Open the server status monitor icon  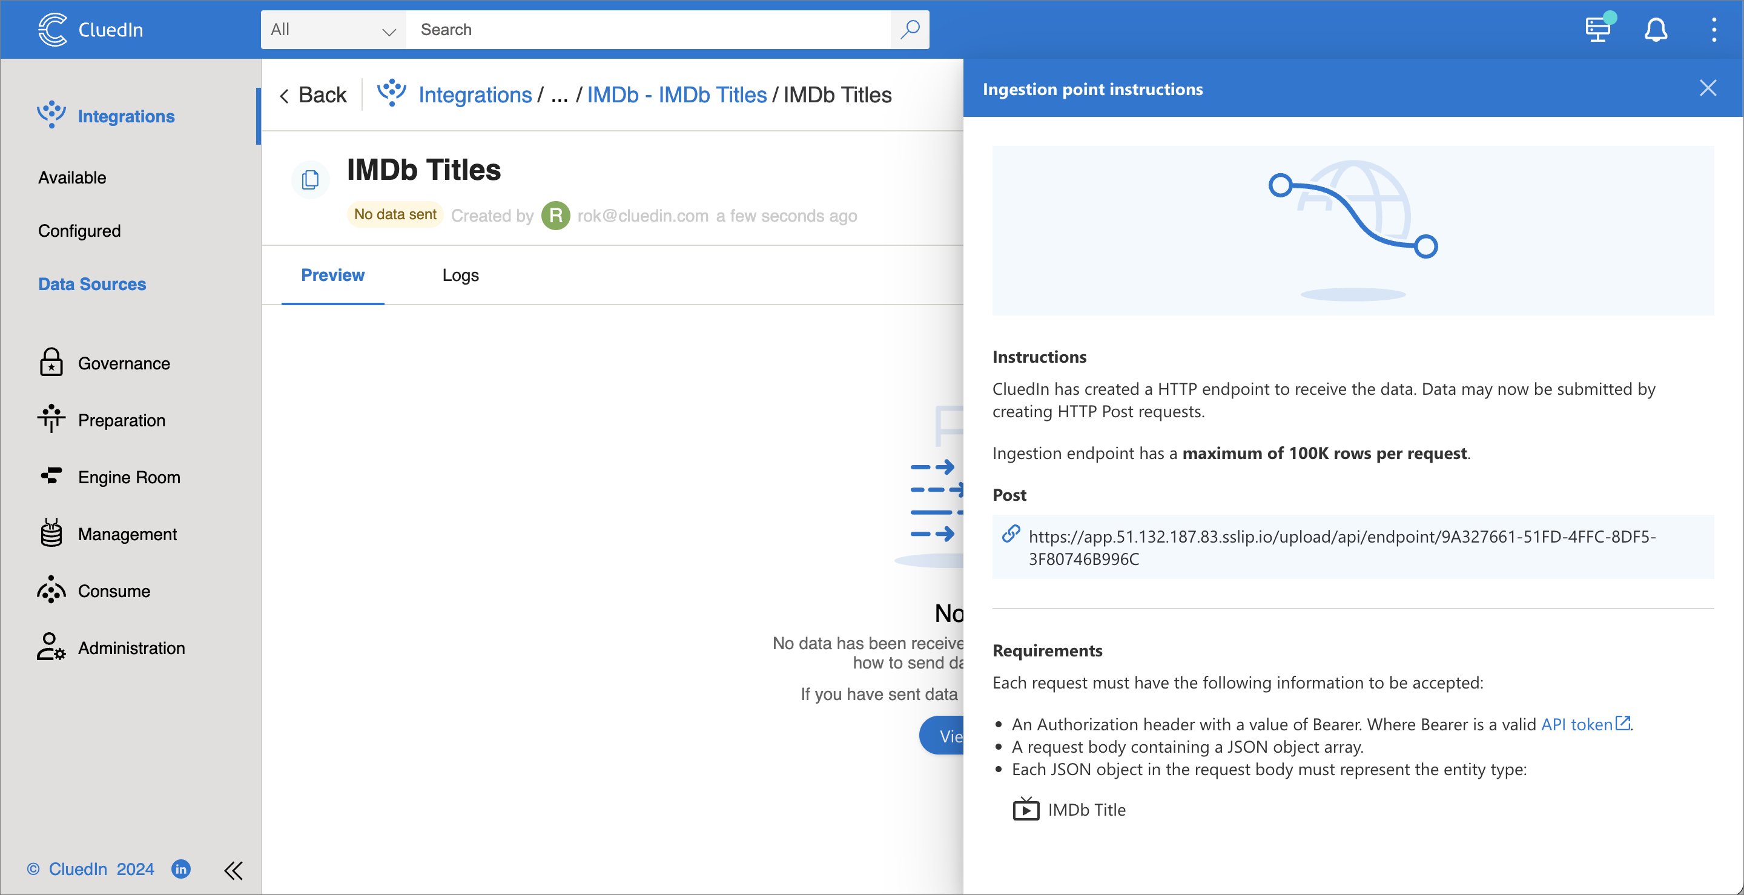click(x=1599, y=29)
